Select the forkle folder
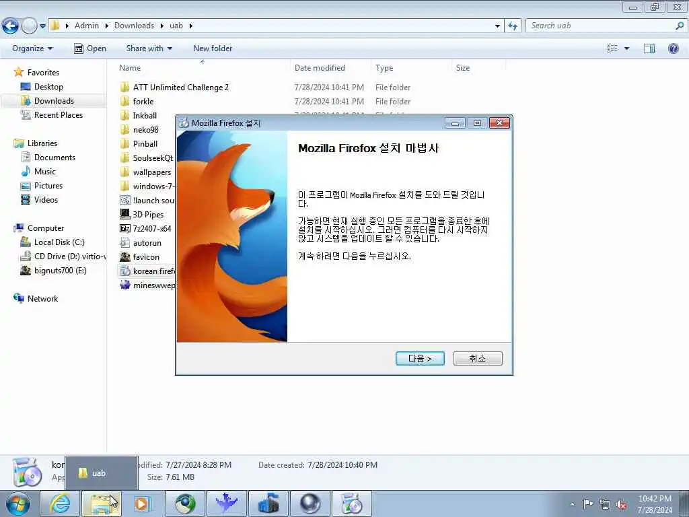 (143, 101)
